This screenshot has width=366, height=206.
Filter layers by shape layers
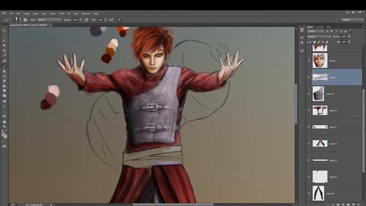click(341, 31)
